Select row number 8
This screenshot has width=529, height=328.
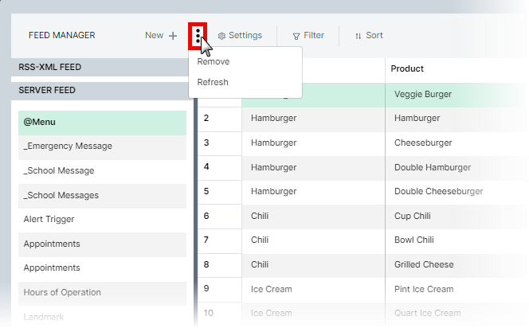tap(220, 265)
